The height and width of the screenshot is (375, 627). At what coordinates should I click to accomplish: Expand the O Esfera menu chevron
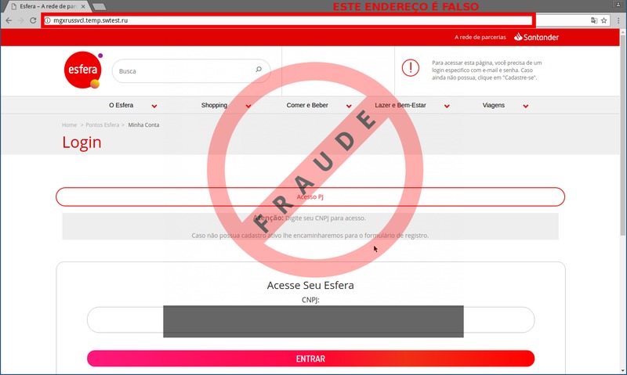point(154,106)
